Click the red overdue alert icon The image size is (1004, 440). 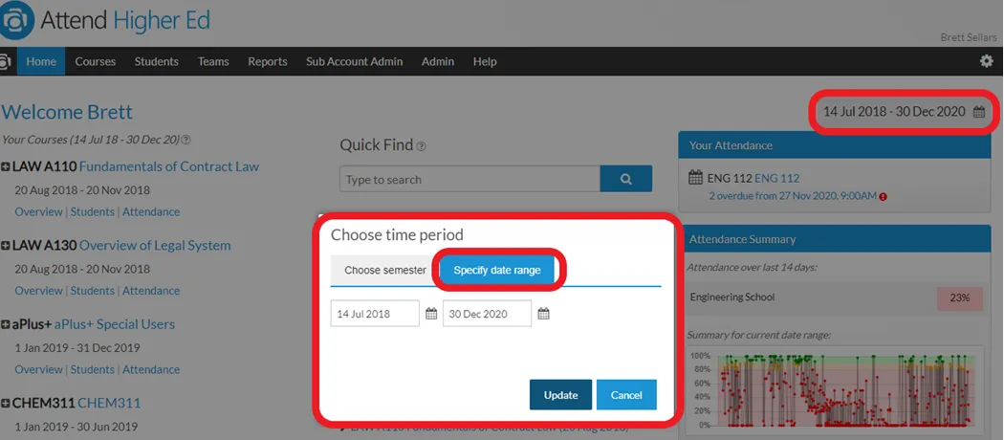click(883, 197)
